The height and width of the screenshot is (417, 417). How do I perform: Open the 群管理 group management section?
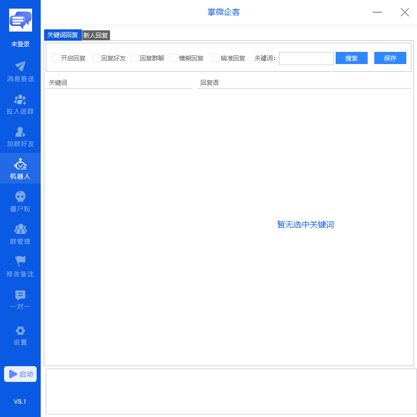[20, 234]
